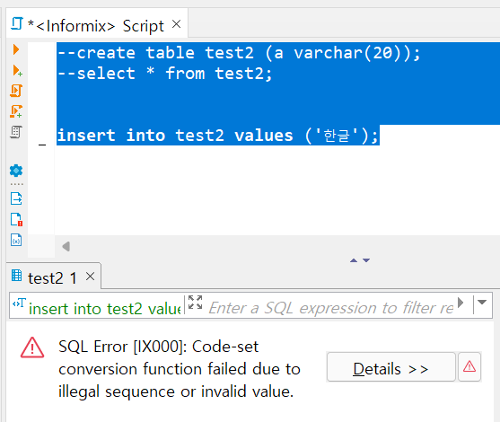This screenshot has height=422, width=500.
Task: Show the output panel icon
Action: click(16, 198)
